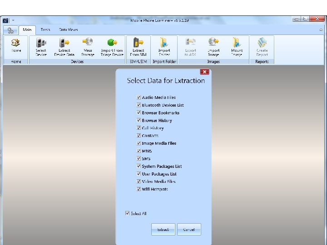
Task: Click the Reports group label
Action: click(x=262, y=62)
